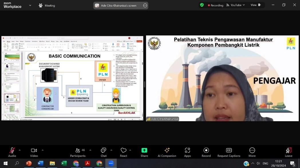Open the Zoom Chat panel
The width and height of the screenshot is (300, 168).
point(104,153)
